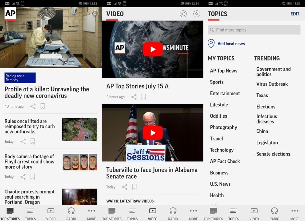Viewport: 305px width, 221px height.
Task: Open 'Chaotic protests' Portland article
Action: [x=30, y=197]
